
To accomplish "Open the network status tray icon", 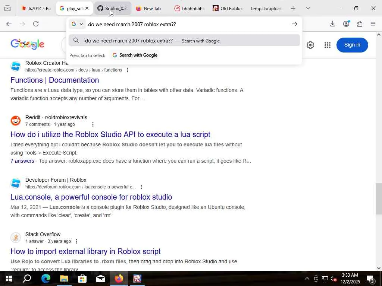I will point(325,279).
